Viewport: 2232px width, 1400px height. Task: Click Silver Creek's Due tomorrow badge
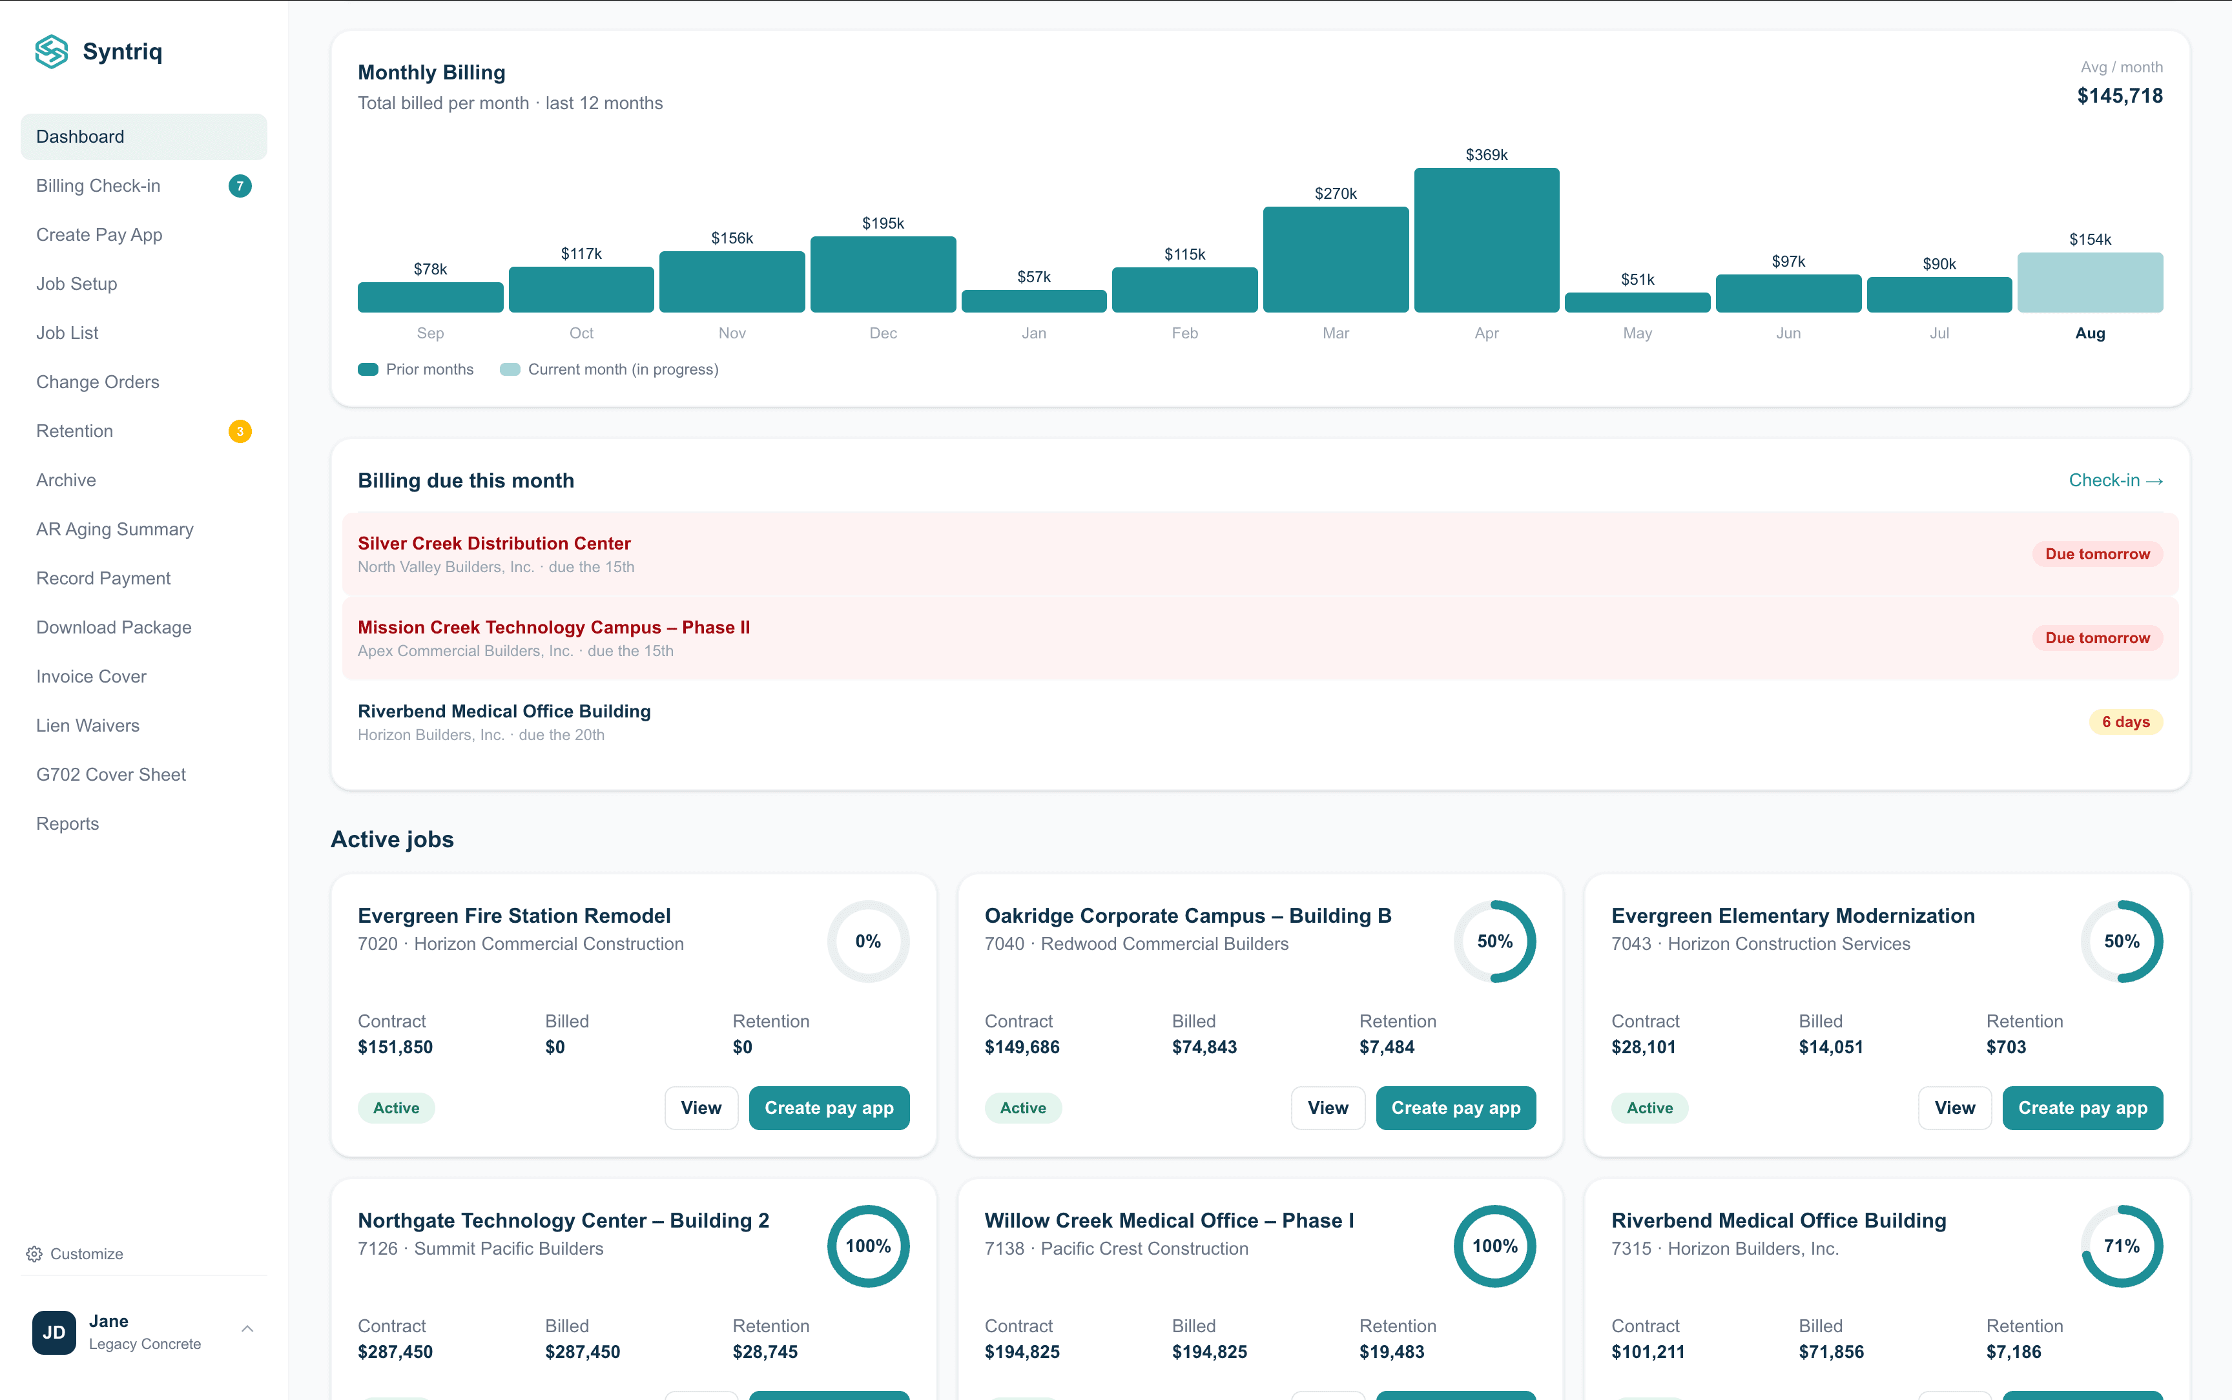(2097, 553)
